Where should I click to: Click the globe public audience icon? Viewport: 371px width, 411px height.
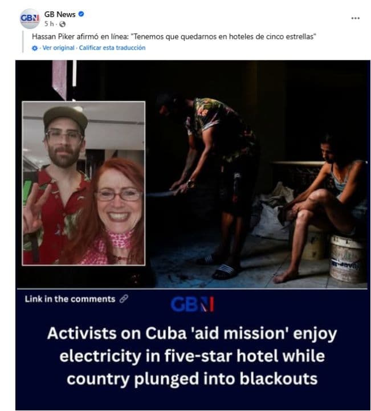pos(62,24)
